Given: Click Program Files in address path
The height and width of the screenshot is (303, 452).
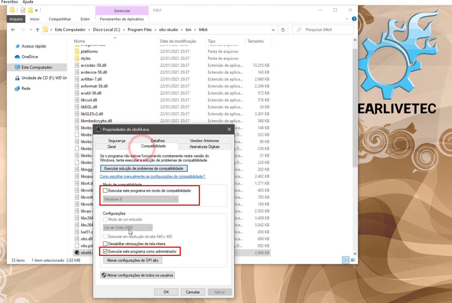Looking at the screenshot, I should tap(140, 30).
